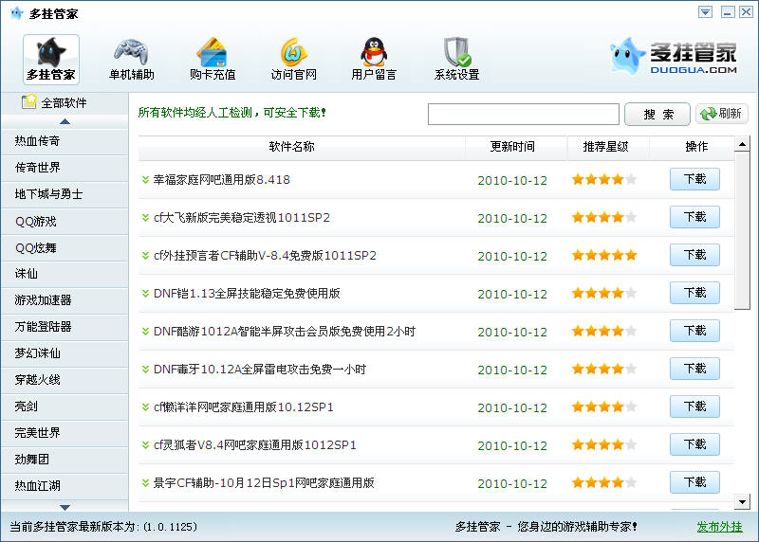This screenshot has height=542, width=759.
Task: Select QQ游戏 category
Action: click(65, 222)
